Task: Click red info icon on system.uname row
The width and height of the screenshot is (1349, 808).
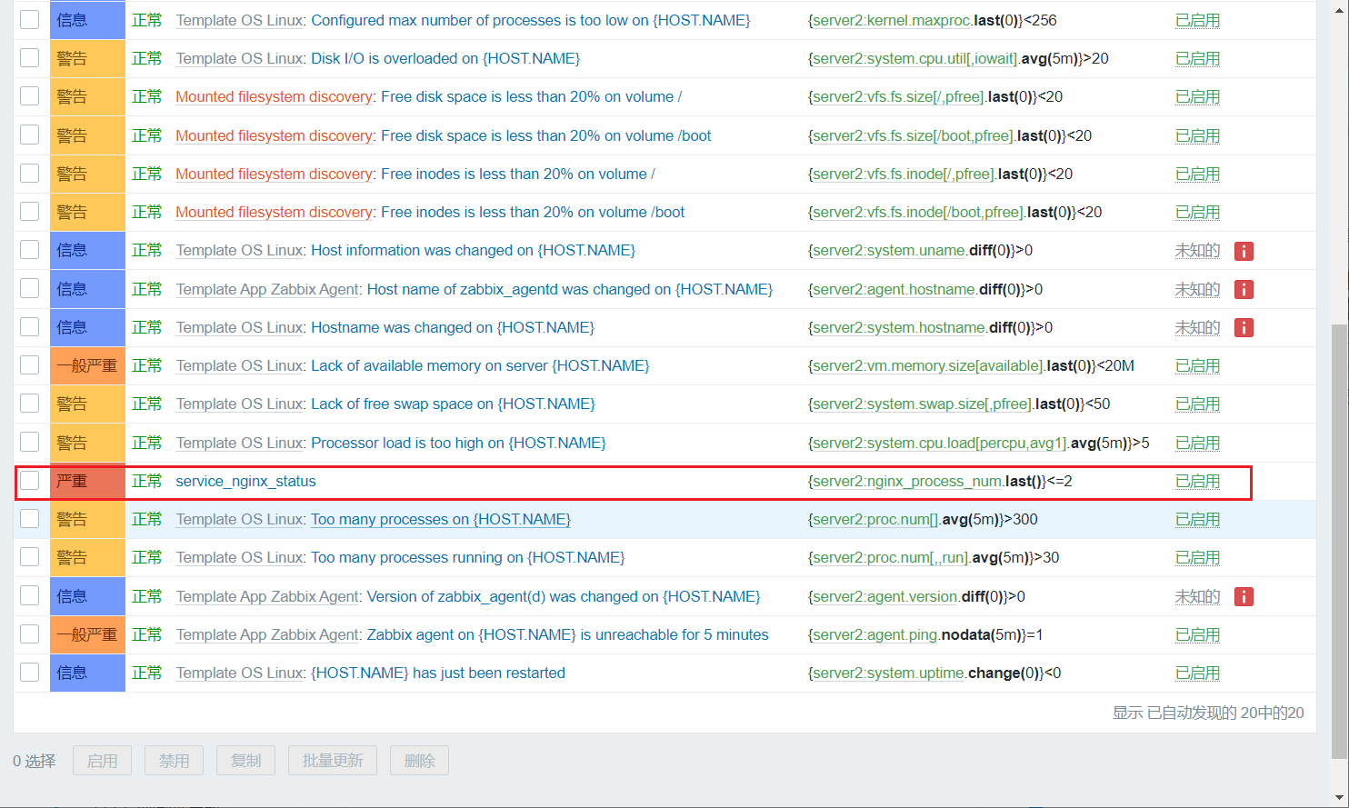Action: (1244, 251)
